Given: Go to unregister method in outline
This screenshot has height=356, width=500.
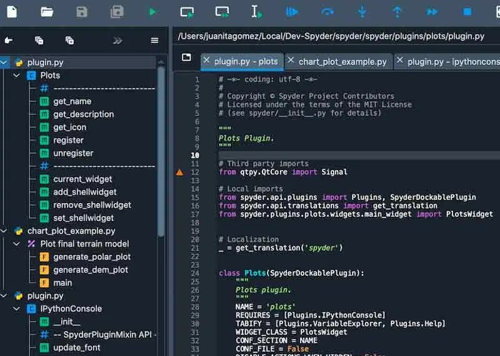Looking at the screenshot, I should [x=73, y=153].
